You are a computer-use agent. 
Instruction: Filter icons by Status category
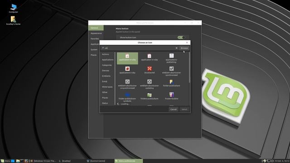[105, 103]
